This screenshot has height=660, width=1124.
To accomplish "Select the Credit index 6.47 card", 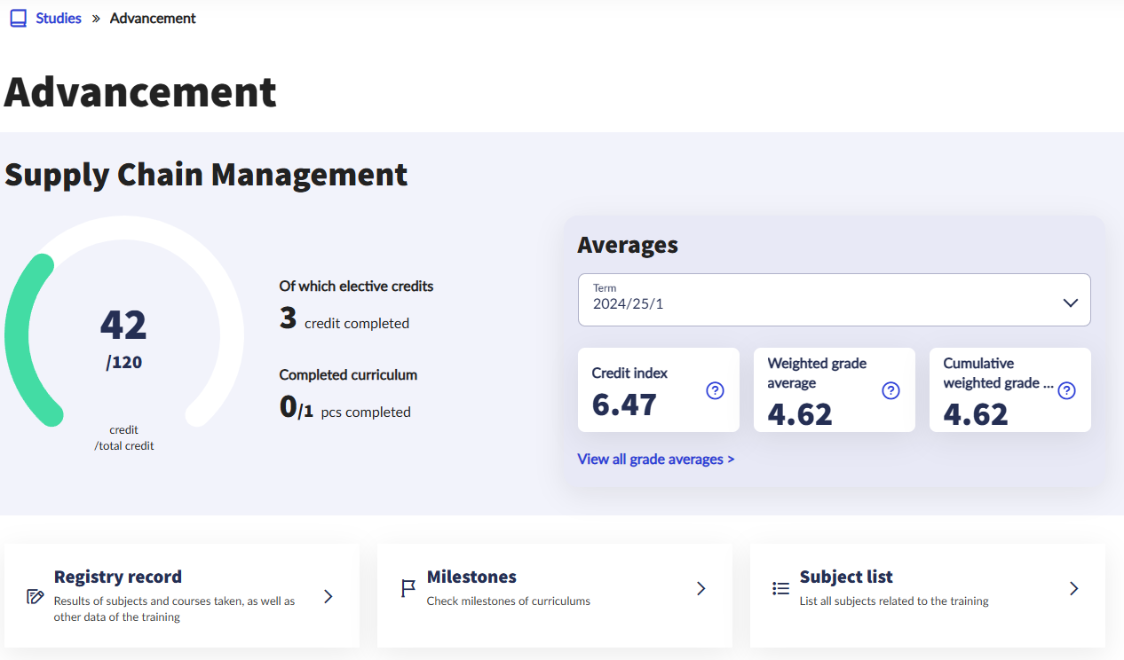I will coord(658,390).
